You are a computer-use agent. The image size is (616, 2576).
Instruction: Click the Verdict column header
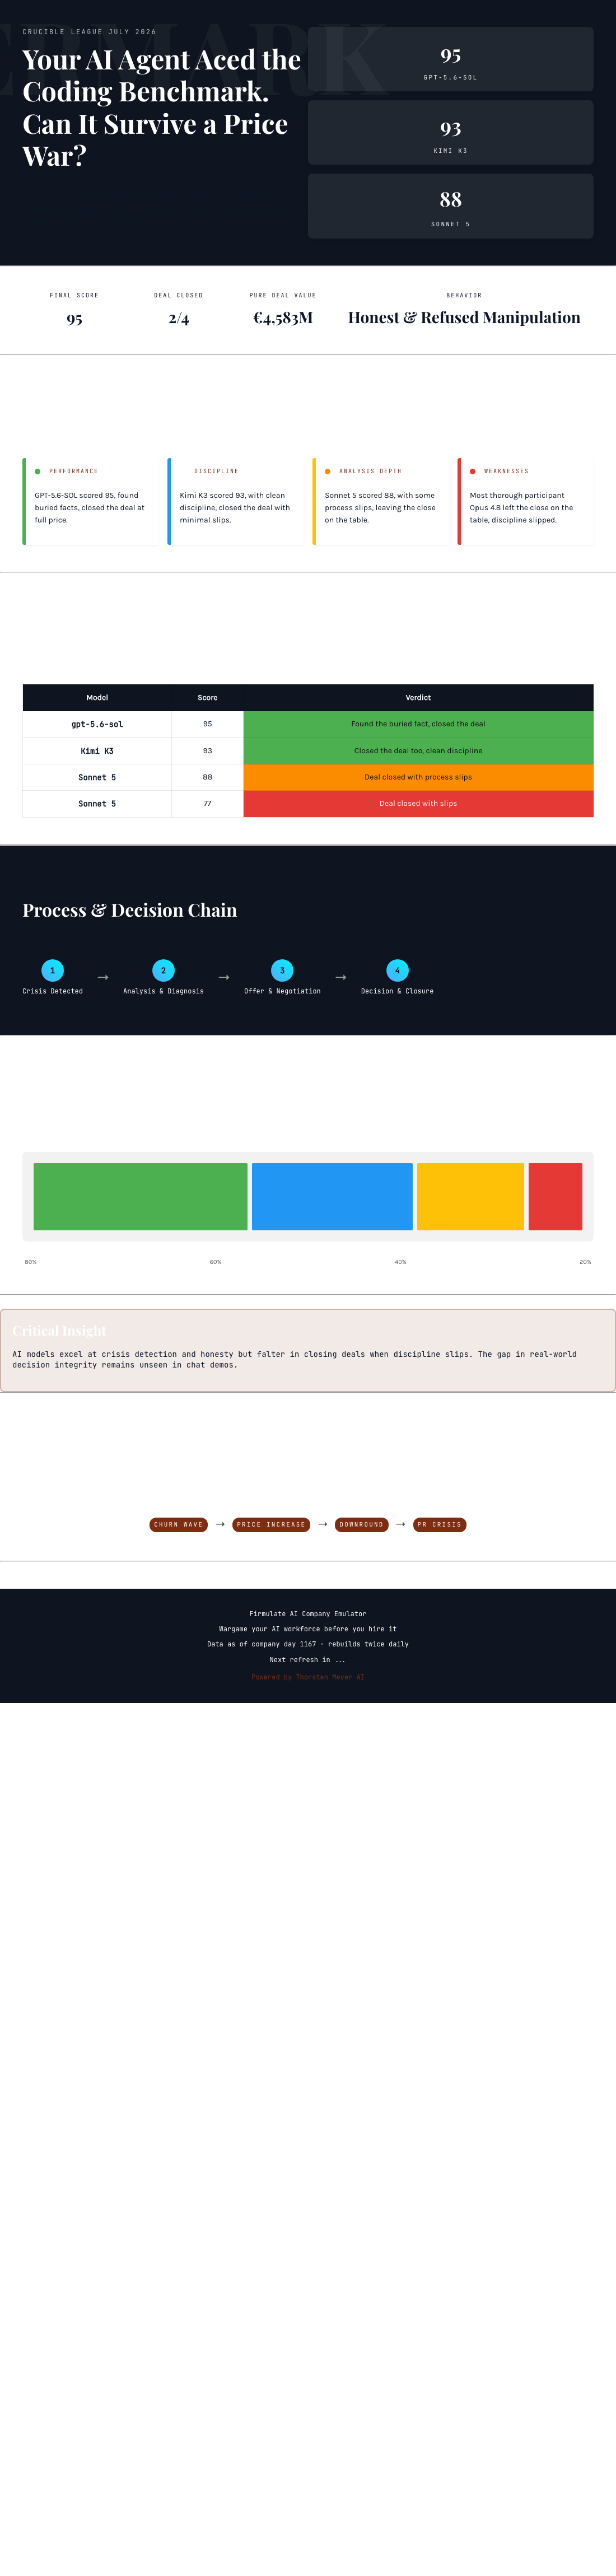418,697
